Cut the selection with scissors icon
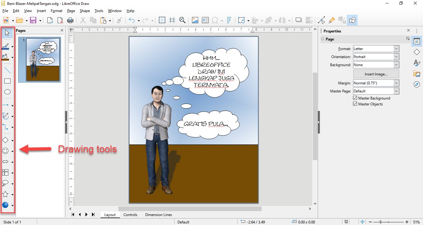The height and width of the screenshot is (225, 423). pyautogui.click(x=83, y=20)
